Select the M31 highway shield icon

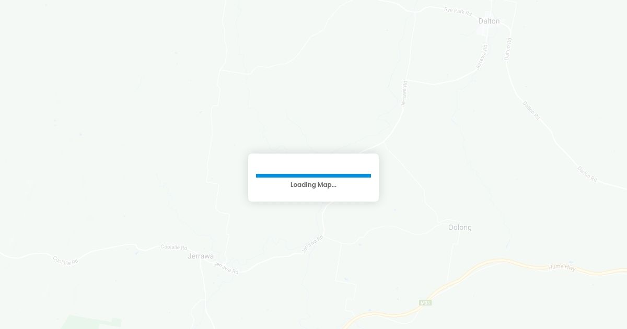coord(425,303)
